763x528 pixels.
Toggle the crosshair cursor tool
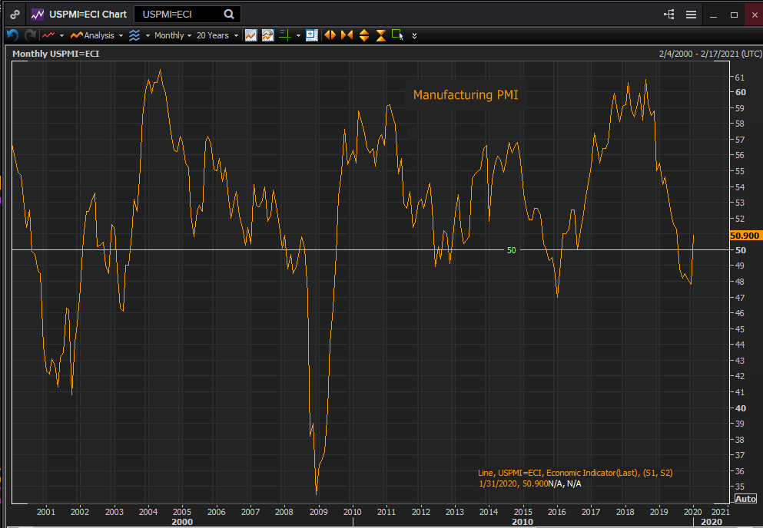click(285, 35)
